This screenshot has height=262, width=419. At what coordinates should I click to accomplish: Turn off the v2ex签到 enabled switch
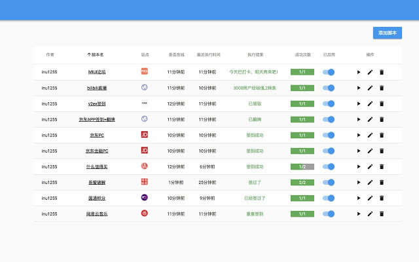click(x=329, y=103)
